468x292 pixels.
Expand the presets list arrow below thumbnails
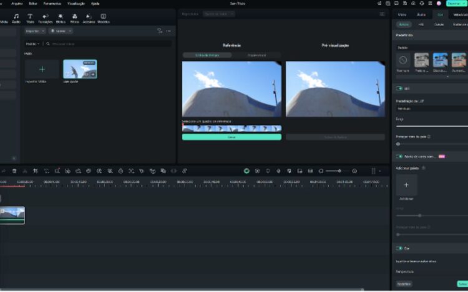pos(447,77)
